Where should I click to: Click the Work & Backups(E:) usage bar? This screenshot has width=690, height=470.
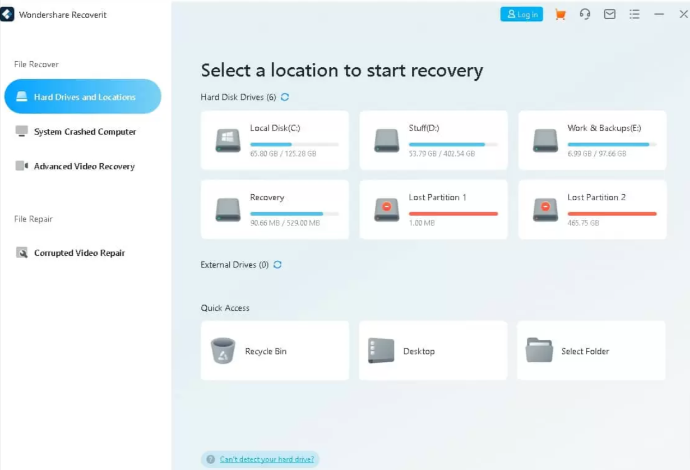[612, 145]
